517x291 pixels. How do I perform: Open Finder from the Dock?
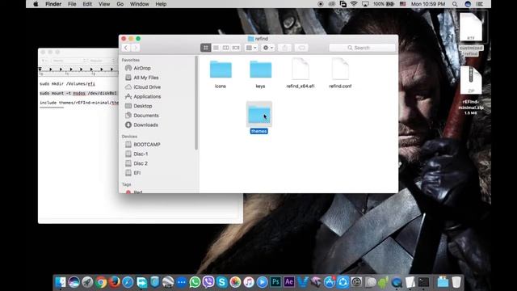point(61,282)
